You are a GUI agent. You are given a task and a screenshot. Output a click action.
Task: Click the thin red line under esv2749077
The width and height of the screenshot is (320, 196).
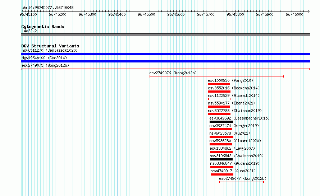pos(242,182)
